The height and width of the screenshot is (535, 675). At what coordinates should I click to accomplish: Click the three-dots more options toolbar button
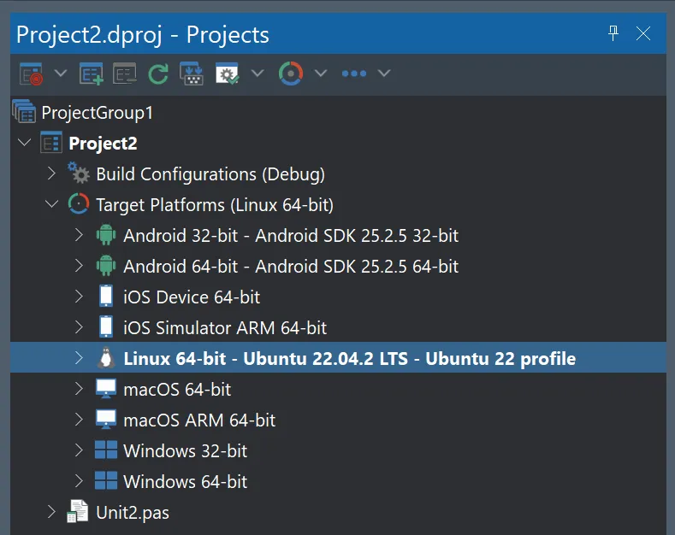(354, 73)
